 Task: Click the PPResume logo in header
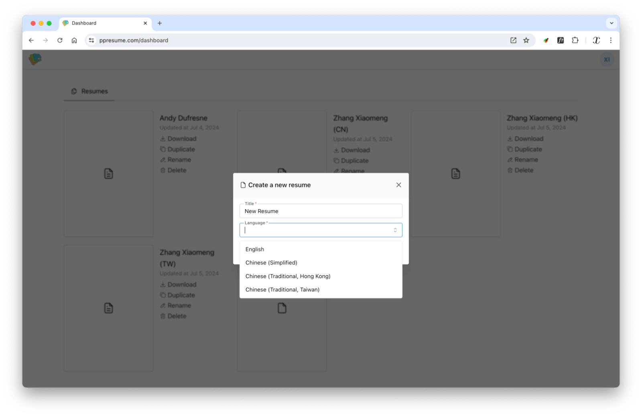click(x=35, y=59)
